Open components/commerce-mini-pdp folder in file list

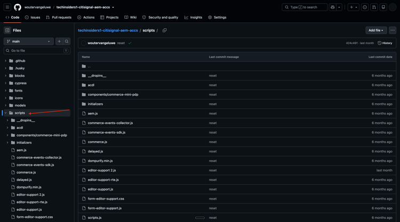113,94
